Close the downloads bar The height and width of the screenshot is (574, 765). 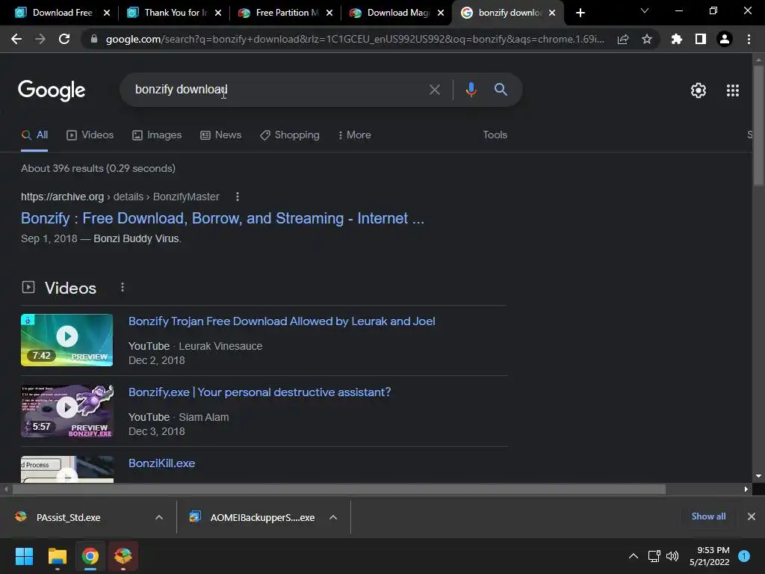tap(752, 516)
